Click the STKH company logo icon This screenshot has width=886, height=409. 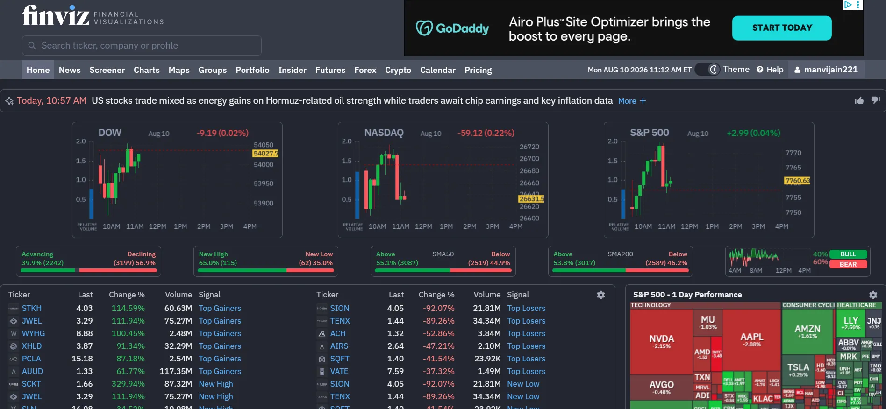point(14,309)
